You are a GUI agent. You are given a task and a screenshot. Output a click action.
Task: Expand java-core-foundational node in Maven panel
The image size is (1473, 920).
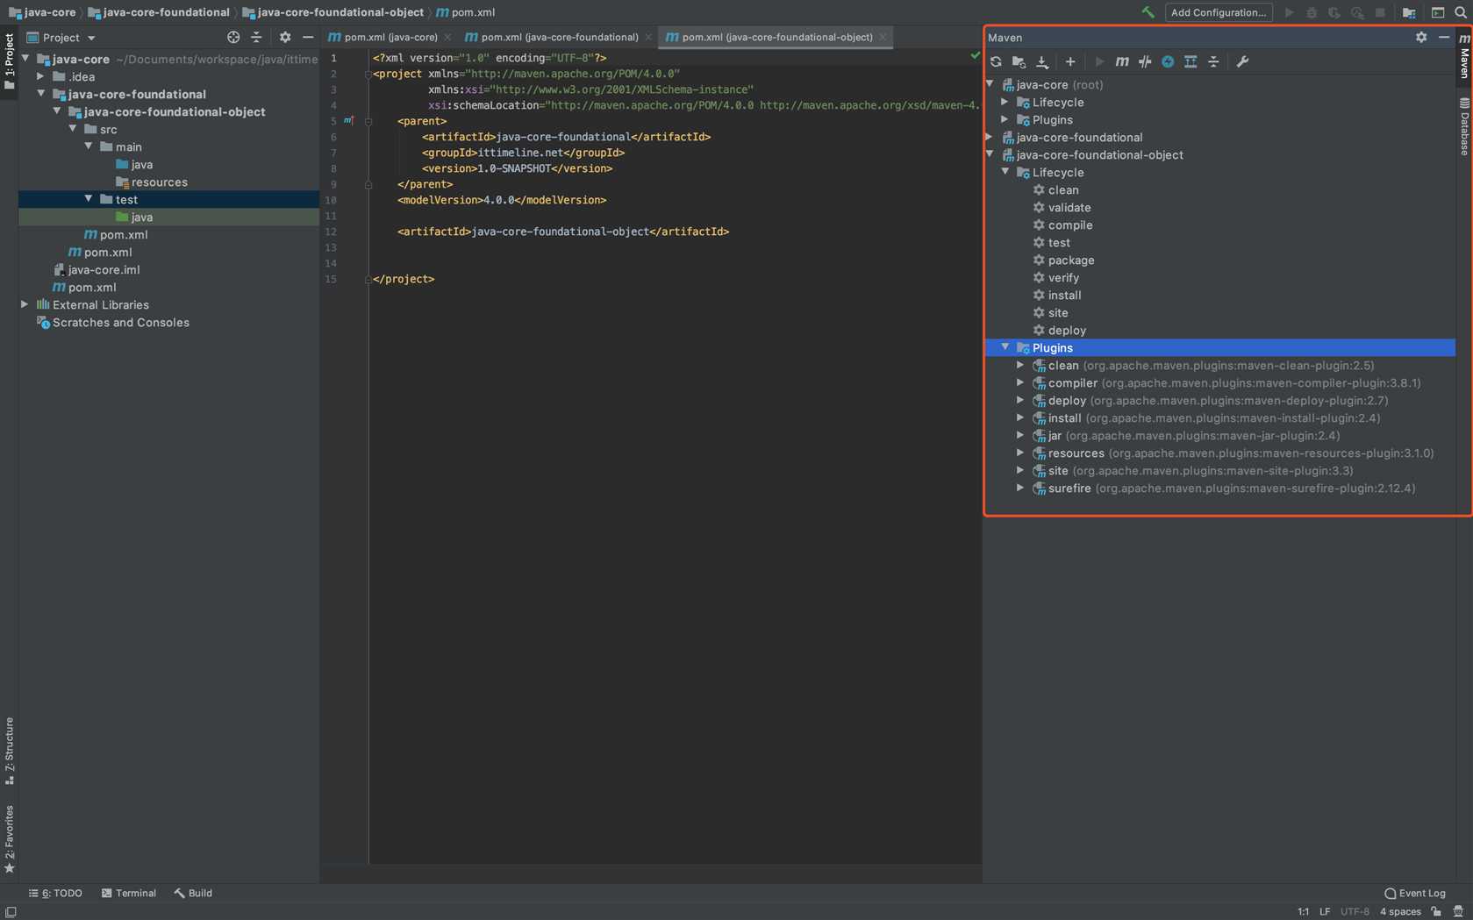tap(990, 137)
